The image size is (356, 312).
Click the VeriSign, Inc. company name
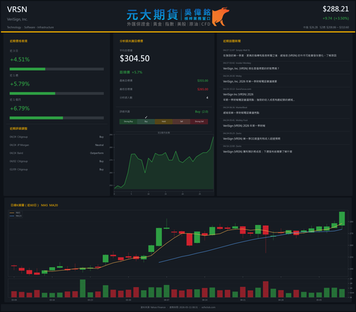17,19
